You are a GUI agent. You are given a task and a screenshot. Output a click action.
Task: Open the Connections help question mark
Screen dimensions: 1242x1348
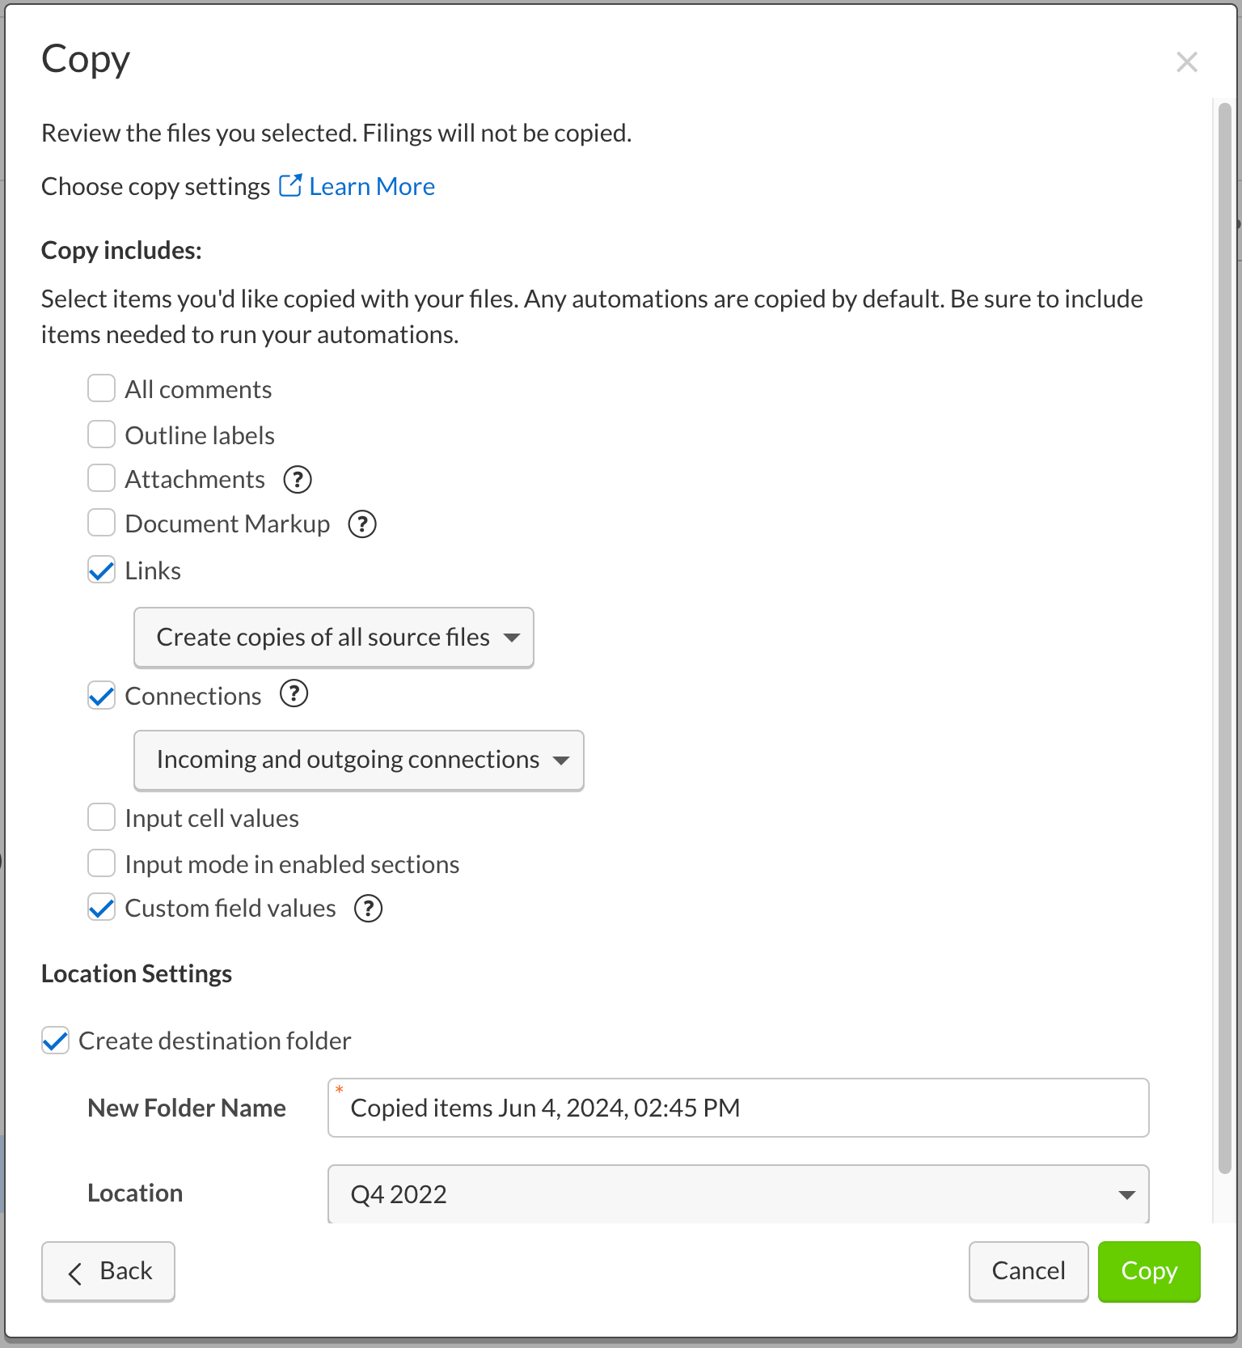[294, 694]
